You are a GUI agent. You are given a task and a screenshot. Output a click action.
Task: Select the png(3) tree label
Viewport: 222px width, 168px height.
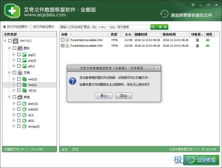(32, 61)
